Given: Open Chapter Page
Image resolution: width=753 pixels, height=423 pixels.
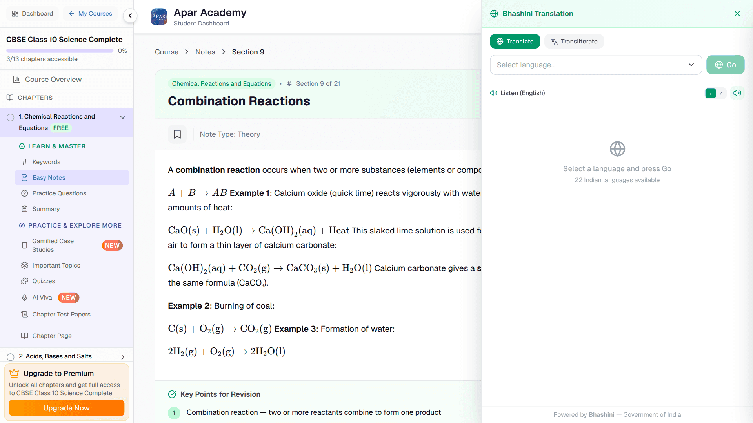Looking at the screenshot, I should point(72,336).
